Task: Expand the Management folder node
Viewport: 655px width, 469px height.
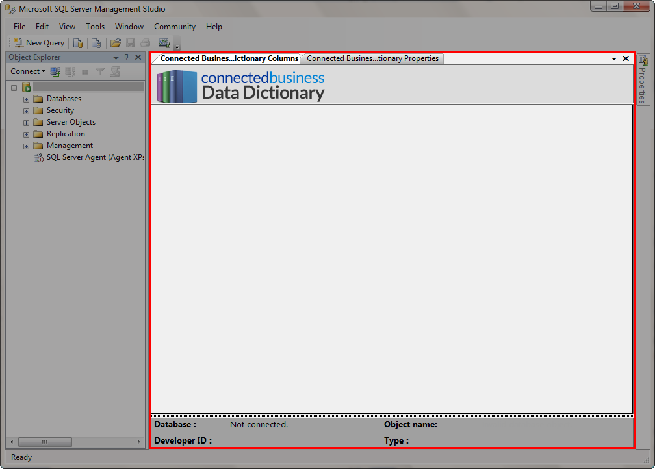Action: tap(27, 146)
